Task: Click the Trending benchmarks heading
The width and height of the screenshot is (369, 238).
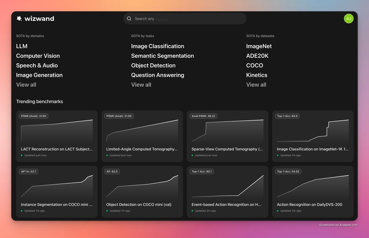Action: coord(40,101)
